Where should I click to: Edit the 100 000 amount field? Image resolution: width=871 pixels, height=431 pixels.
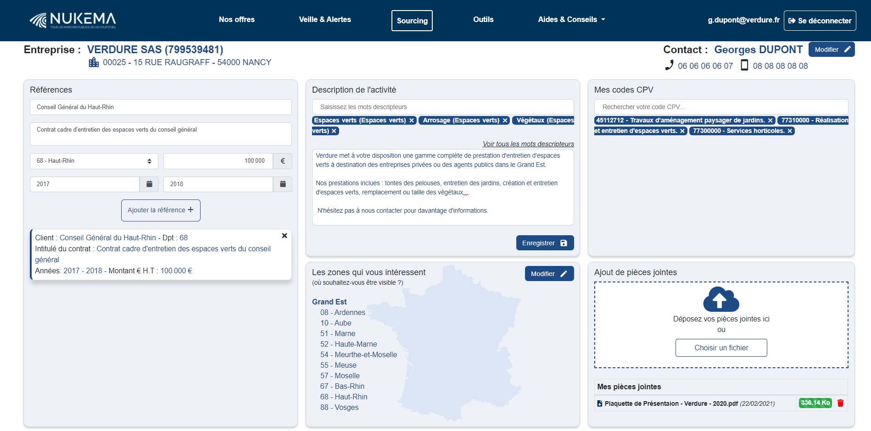(218, 161)
